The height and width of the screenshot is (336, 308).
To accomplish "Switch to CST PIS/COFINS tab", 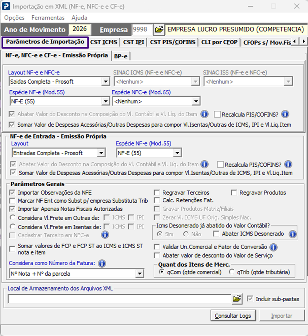I will pyautogui.click(x=173, y=42).
